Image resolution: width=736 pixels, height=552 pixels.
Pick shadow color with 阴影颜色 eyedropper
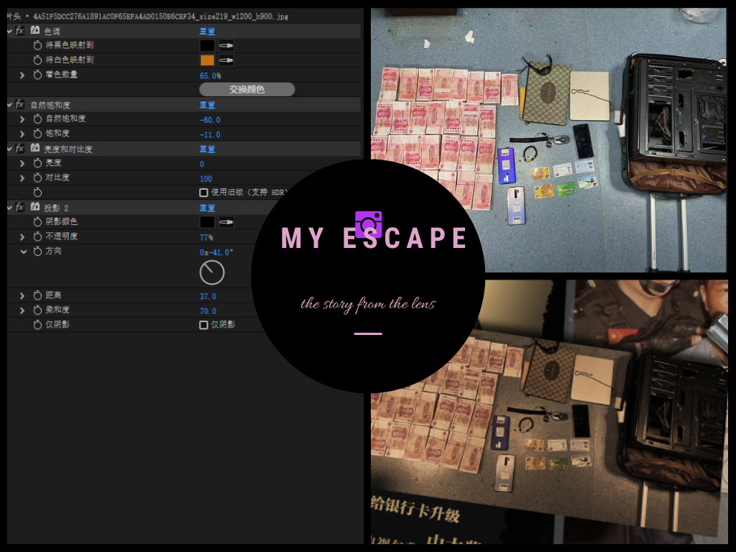coord(226,222)
